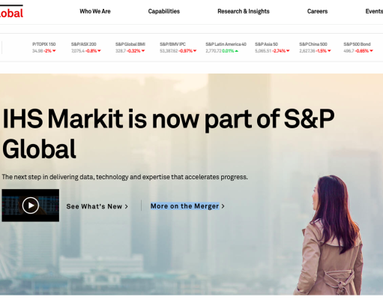Screen dimensions: 383x300
Task: Open the Who We Are menu
Action: [x=95, y=11]
